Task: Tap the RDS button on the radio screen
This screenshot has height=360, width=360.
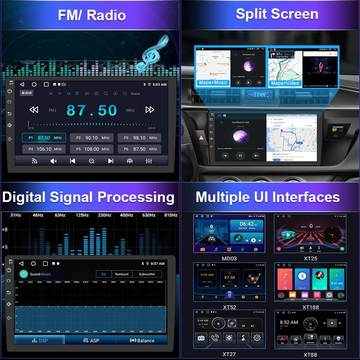Action: (27, 93)
